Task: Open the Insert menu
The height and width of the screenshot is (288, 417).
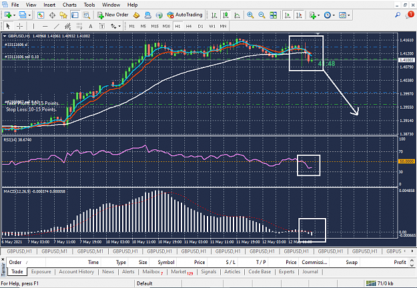Action: (49, 5)
